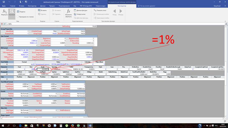The width and height of the screenshot is (228, 128).
Task: Click the Serg Koval account name
Action: (x=217, y=6)
